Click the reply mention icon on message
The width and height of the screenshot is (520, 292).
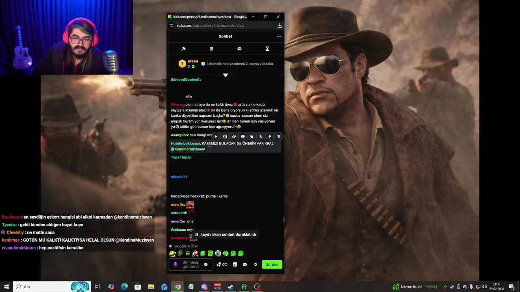pos(243,137)
